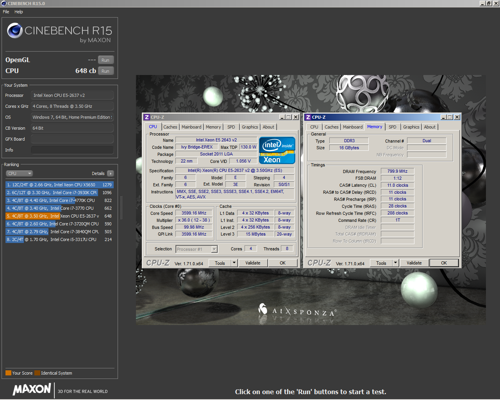Run the CPU benchmark

(105, 71)
